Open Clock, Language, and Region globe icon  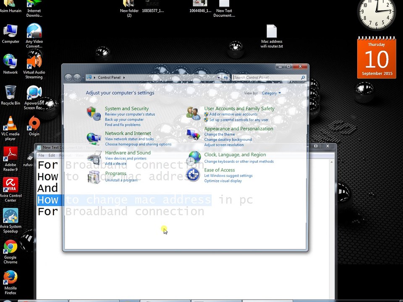tap(193, 158)
